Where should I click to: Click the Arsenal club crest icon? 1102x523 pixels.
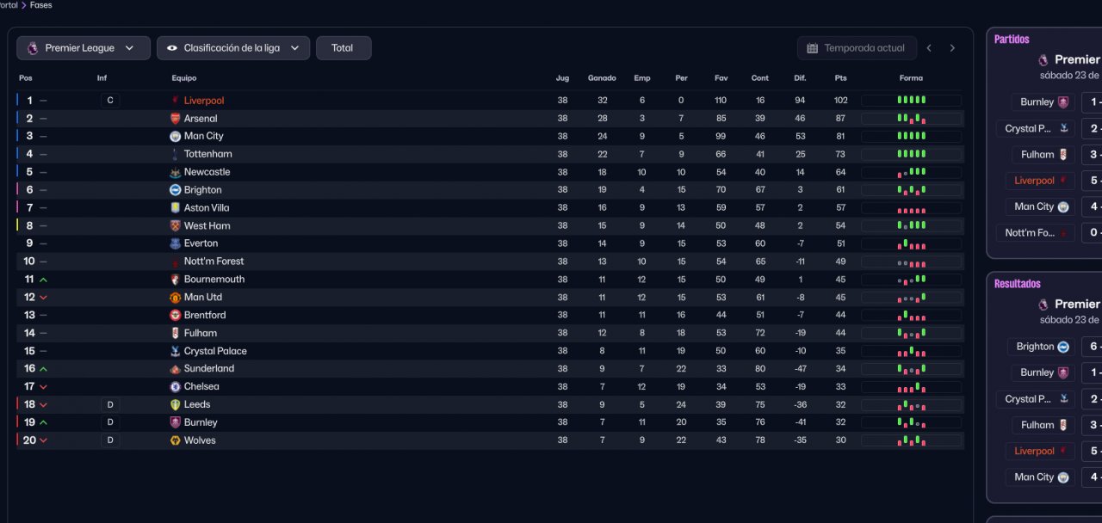[x=175, y=119]
